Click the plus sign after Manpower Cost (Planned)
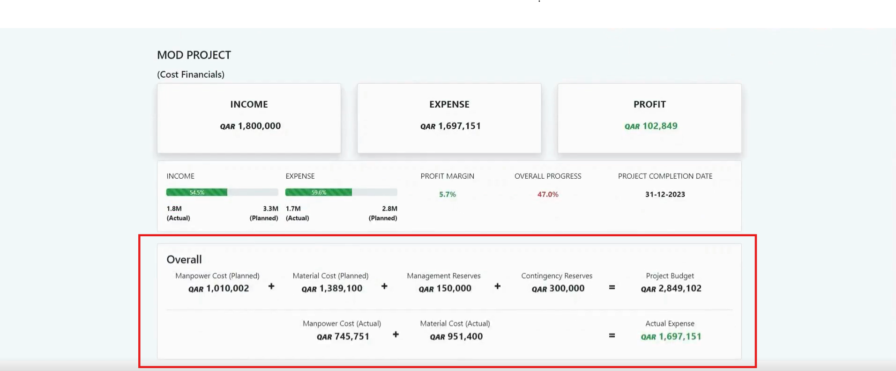 coord(271,286)
